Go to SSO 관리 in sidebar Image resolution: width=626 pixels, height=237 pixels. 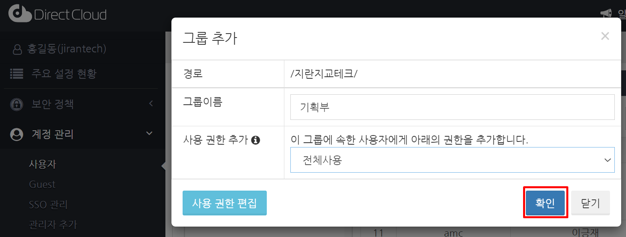pos(48,205)
